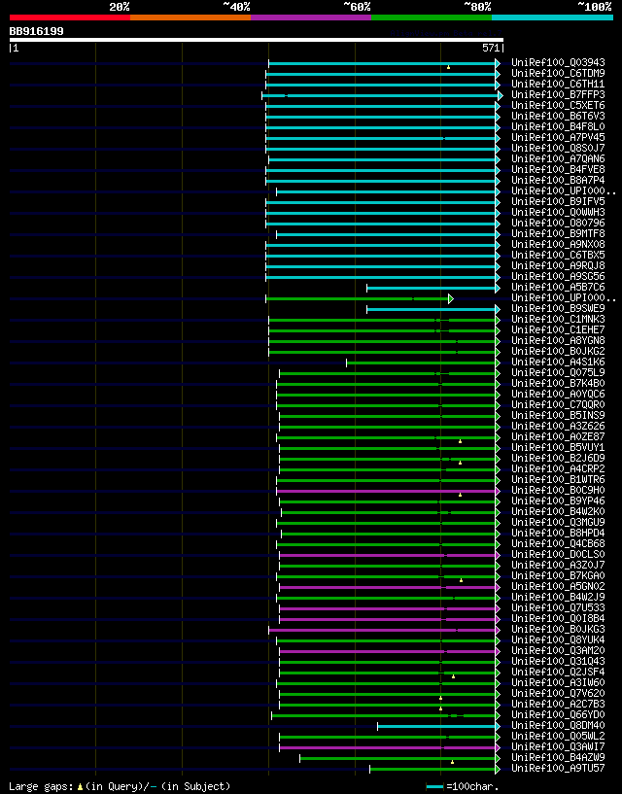The height and width of the screenshot is (794, 622).
Task: Click the query end position 571 marker
Action: [493, 48]
